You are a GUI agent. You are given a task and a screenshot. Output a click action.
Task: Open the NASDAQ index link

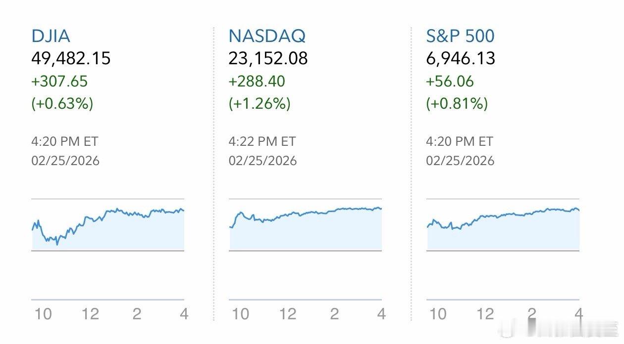pos(267,36)
